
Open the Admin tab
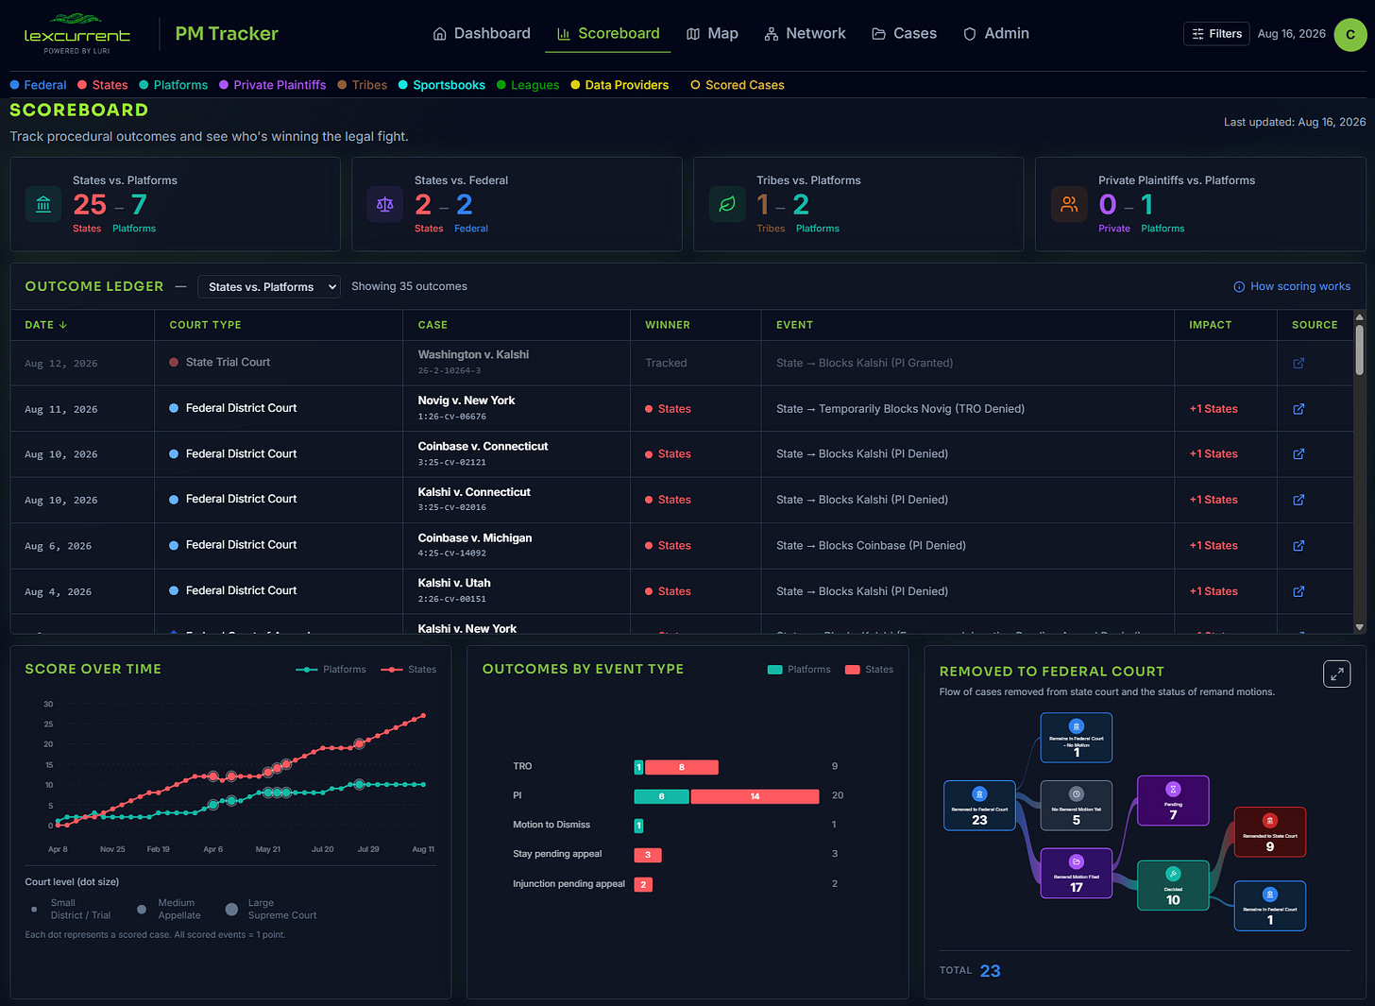tap(996, 33)
